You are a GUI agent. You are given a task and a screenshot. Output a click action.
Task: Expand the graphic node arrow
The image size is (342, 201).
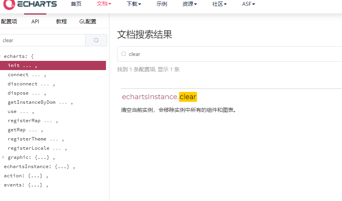tap(3, 157)
